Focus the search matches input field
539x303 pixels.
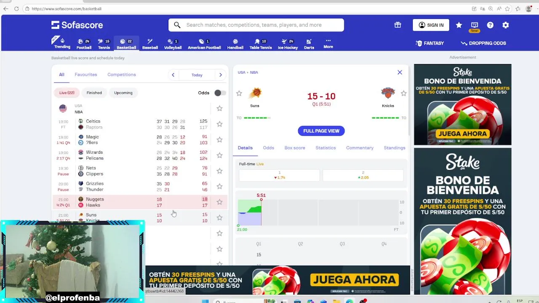(x=256, y=25)
